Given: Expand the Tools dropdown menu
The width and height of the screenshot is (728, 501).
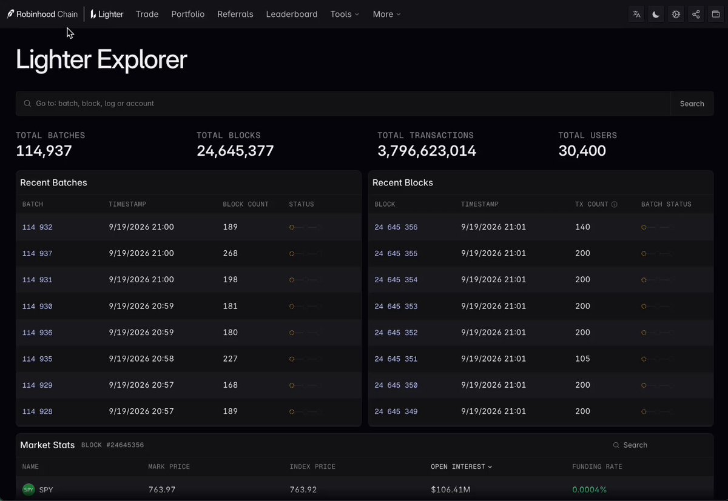Looking at the screenshot, I should coord(345,14).
